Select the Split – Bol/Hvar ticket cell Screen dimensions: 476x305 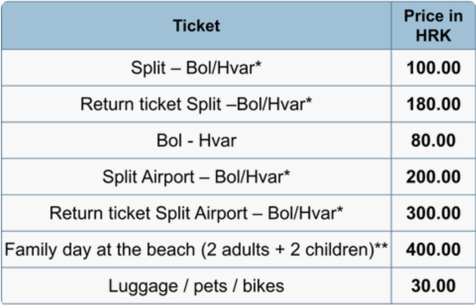[196, 68]
